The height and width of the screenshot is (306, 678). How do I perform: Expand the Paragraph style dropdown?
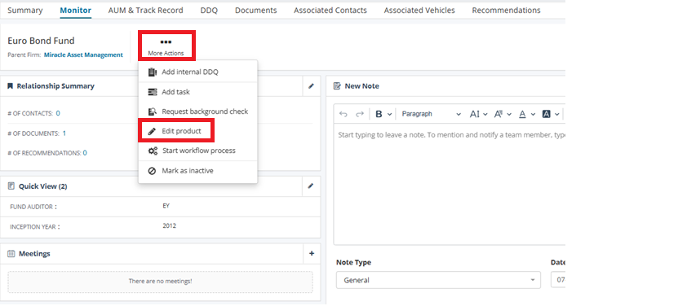431,114
